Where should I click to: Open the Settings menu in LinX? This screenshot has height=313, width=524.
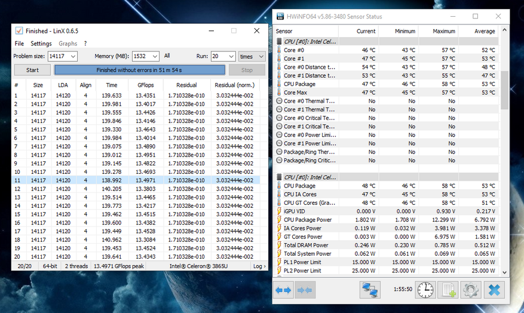41,44
